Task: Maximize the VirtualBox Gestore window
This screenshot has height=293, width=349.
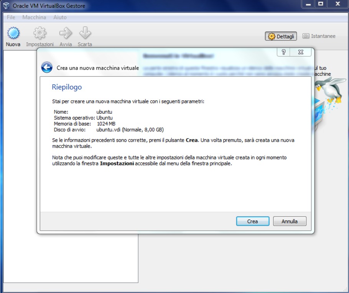Action: pyautogui.click(x=321, y=4)
